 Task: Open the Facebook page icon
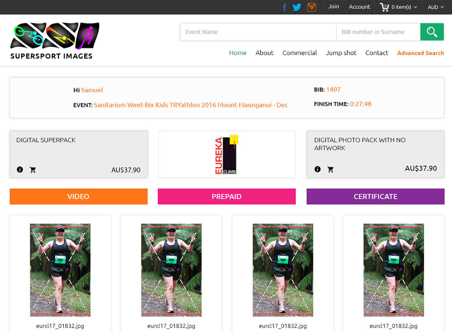pos(284,7)
